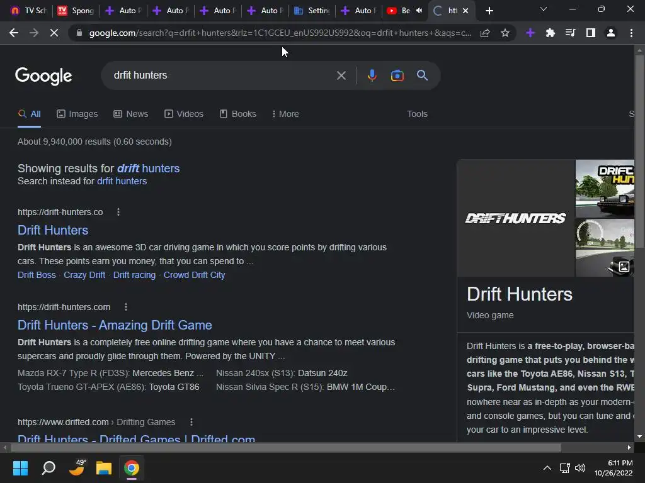Open Drift Hunters - Amazing Drift Game
Image resolution: width=645 pixels, height=483 pixels.
pyautogui.click(x=115, y=325)
